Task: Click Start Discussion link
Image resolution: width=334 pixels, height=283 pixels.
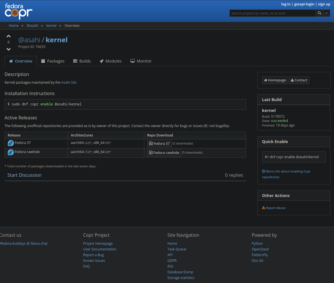Action: click(x=25, y=175)
